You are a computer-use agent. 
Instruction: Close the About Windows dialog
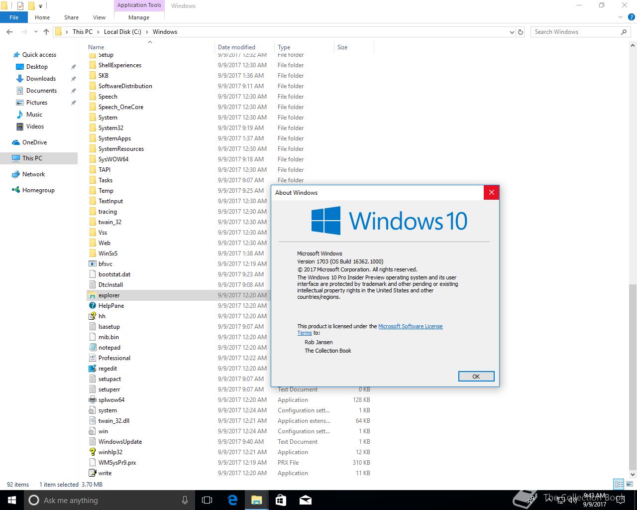pyautogui.click(x=491, y=193)
